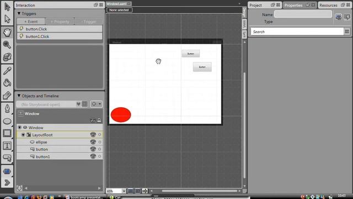Switch to the Properties tab
The width and height of the screenshot is (353, 199).
point(293,5)
